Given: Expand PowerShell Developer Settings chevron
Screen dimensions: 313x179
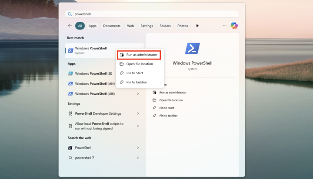Looking at the screenshot, I should pyautogui.click(x=138, y=113).
